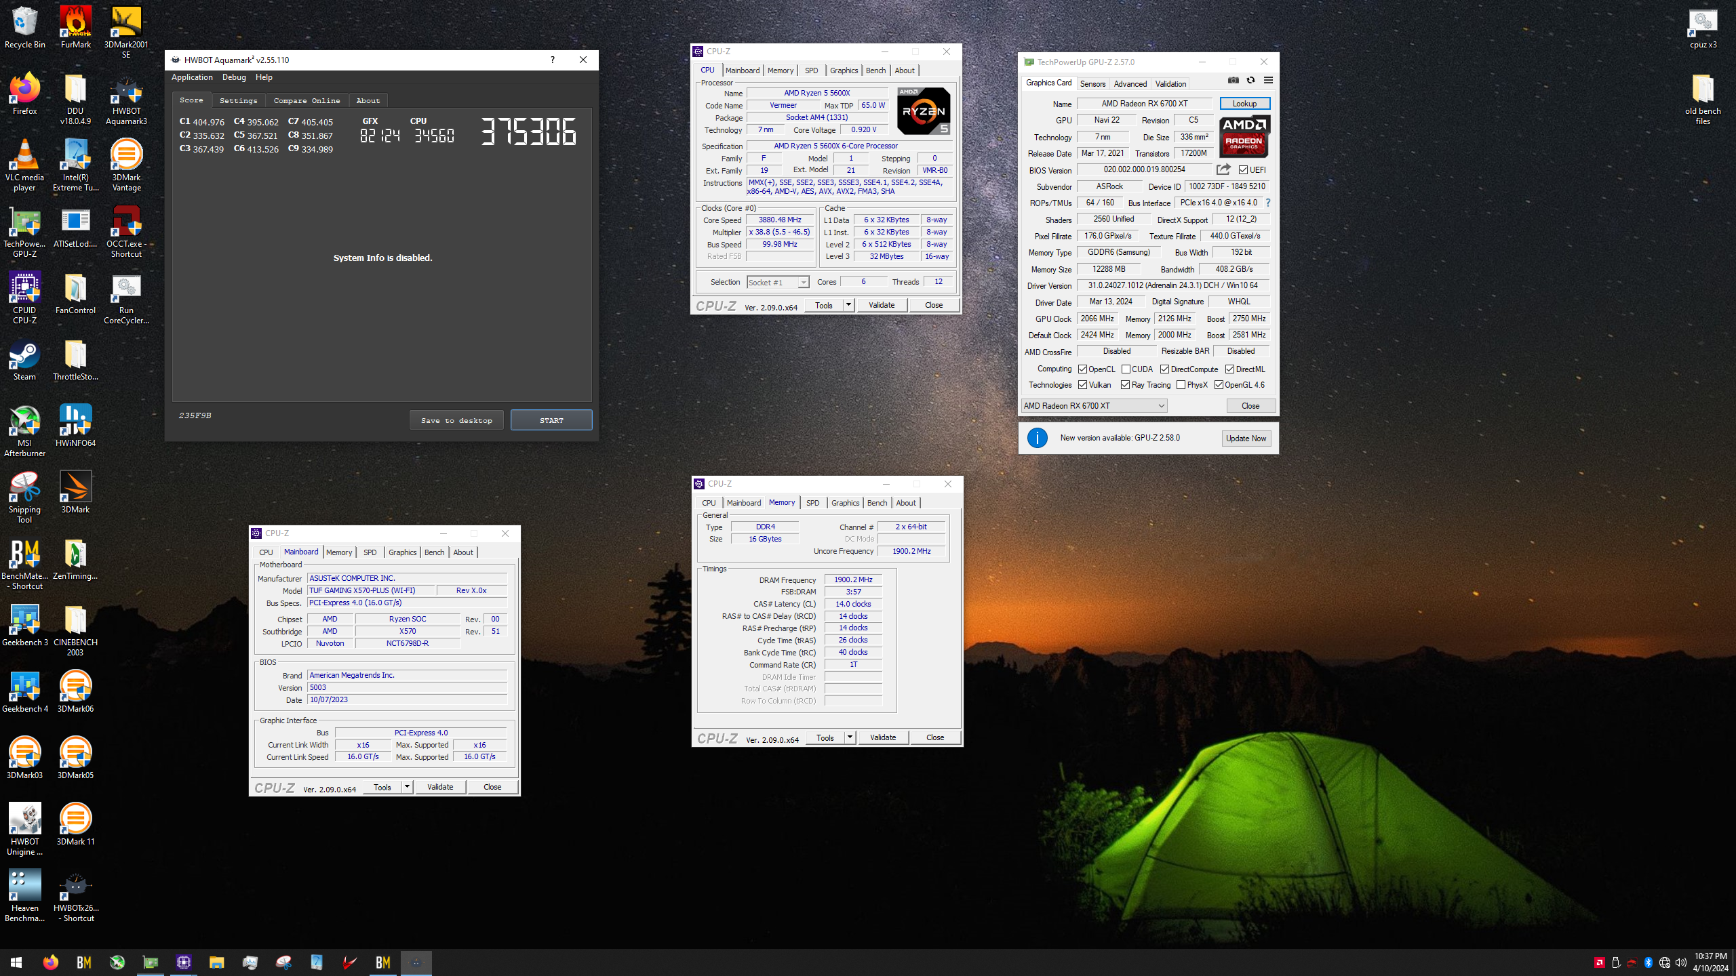The width and height of the screenshot is (1736, 976).
Task: Open ZenTimings desktop icon
Action: click(75, 559)
